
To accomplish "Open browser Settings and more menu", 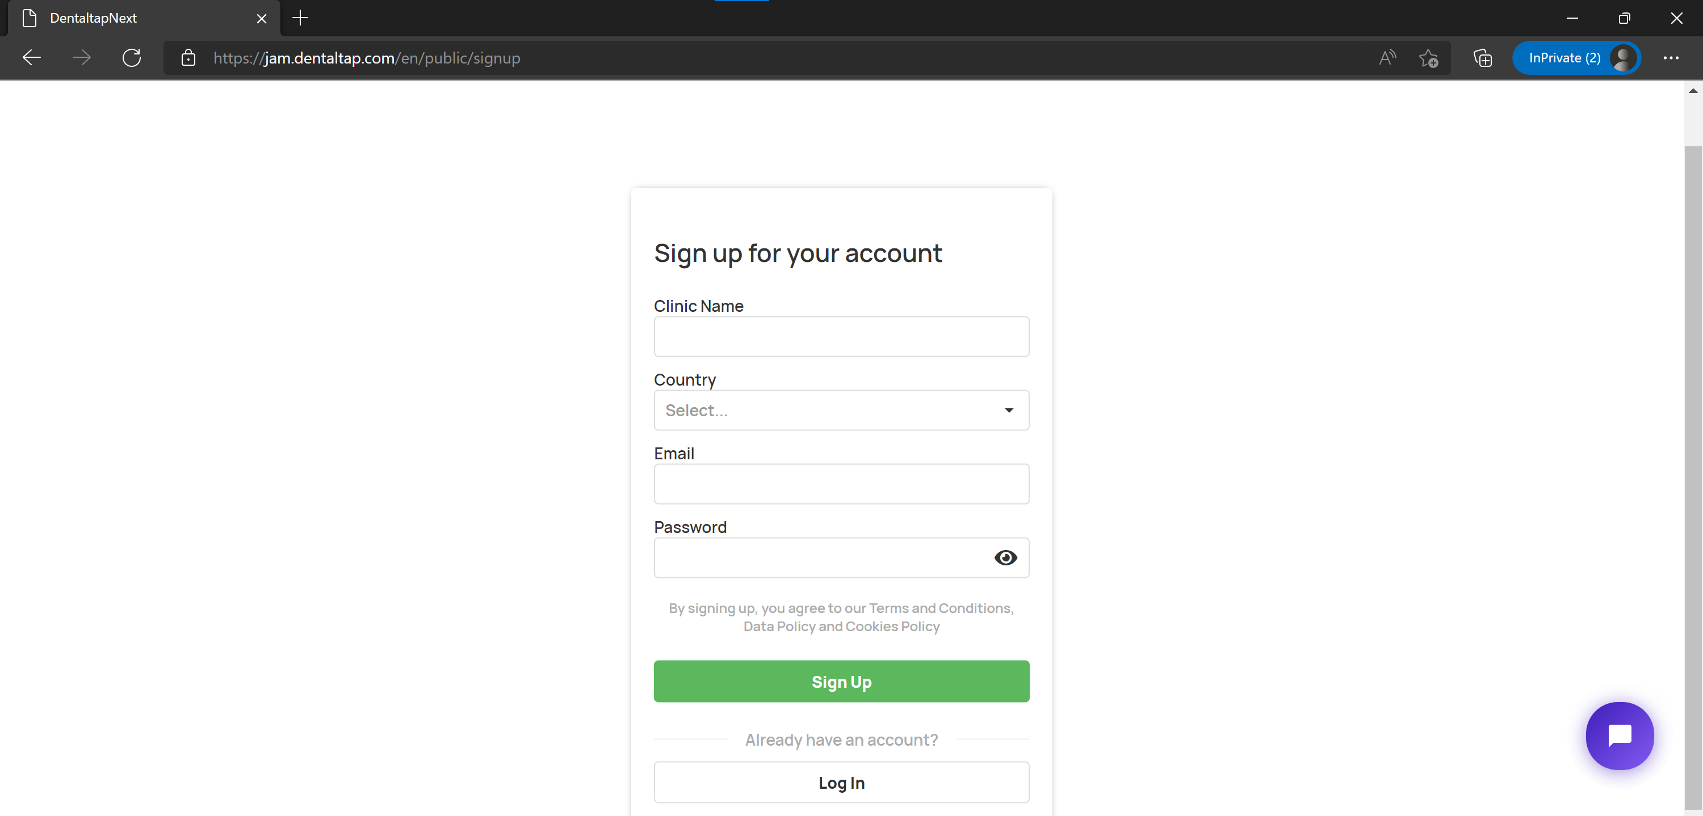I will (x=1671, y=58).
